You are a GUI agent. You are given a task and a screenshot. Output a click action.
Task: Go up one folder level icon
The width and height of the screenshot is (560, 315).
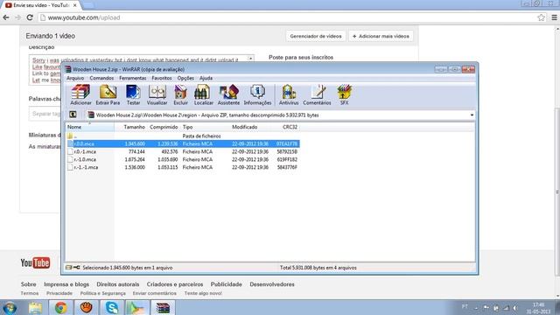pyautogui.click(x=73, y=115)
